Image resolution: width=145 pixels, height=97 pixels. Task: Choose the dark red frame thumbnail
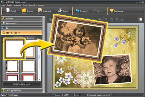click(12, 77)
